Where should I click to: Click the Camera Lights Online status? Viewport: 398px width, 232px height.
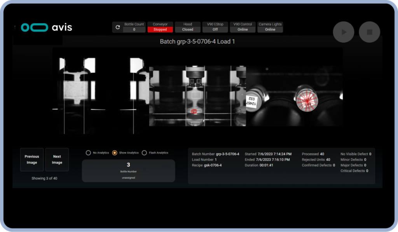point(270,29)
